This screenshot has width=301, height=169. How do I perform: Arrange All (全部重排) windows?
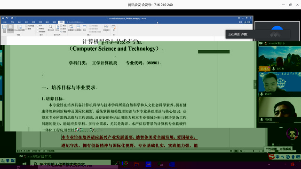point(79,28)
